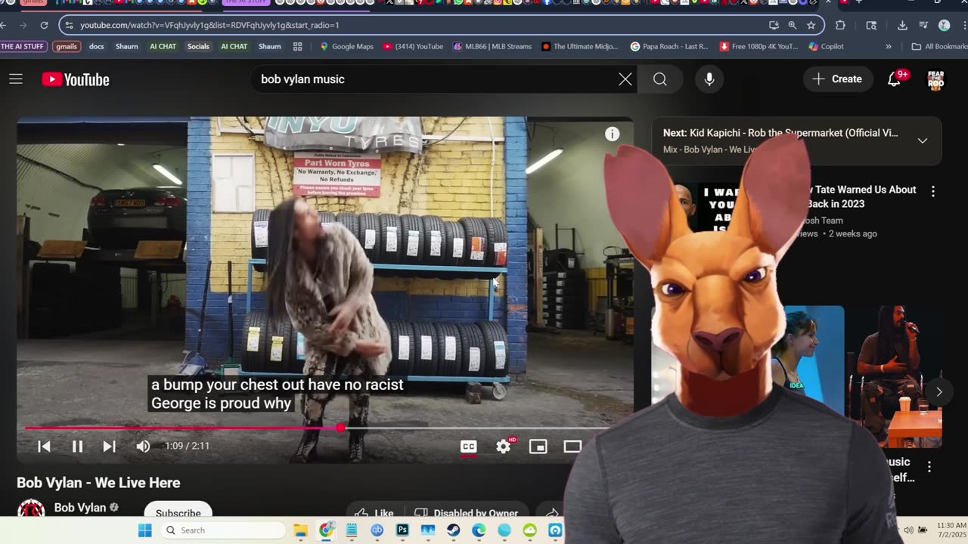The height and width of the screenshot is (544, 968).
Task: Zoom page using the magnifier icon in address bar
Action: pyautogui.click(x=793, y=25)
